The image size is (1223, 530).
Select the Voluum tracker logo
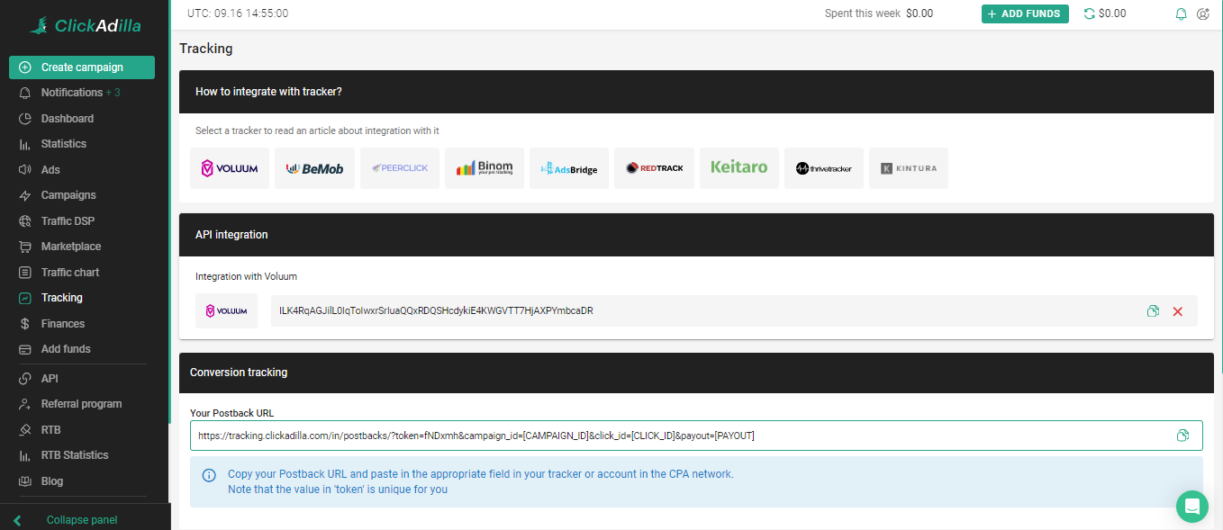pos(230,168)
